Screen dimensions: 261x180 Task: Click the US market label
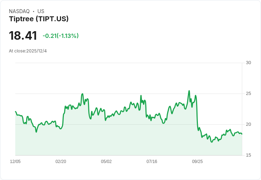tap(41, 11)
